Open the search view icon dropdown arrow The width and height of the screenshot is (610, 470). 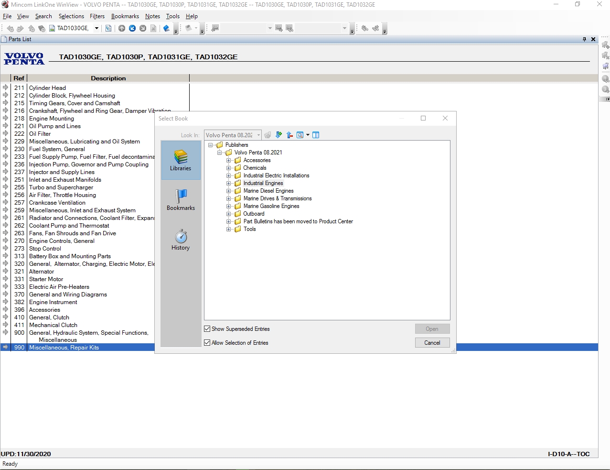coord(308,135)
